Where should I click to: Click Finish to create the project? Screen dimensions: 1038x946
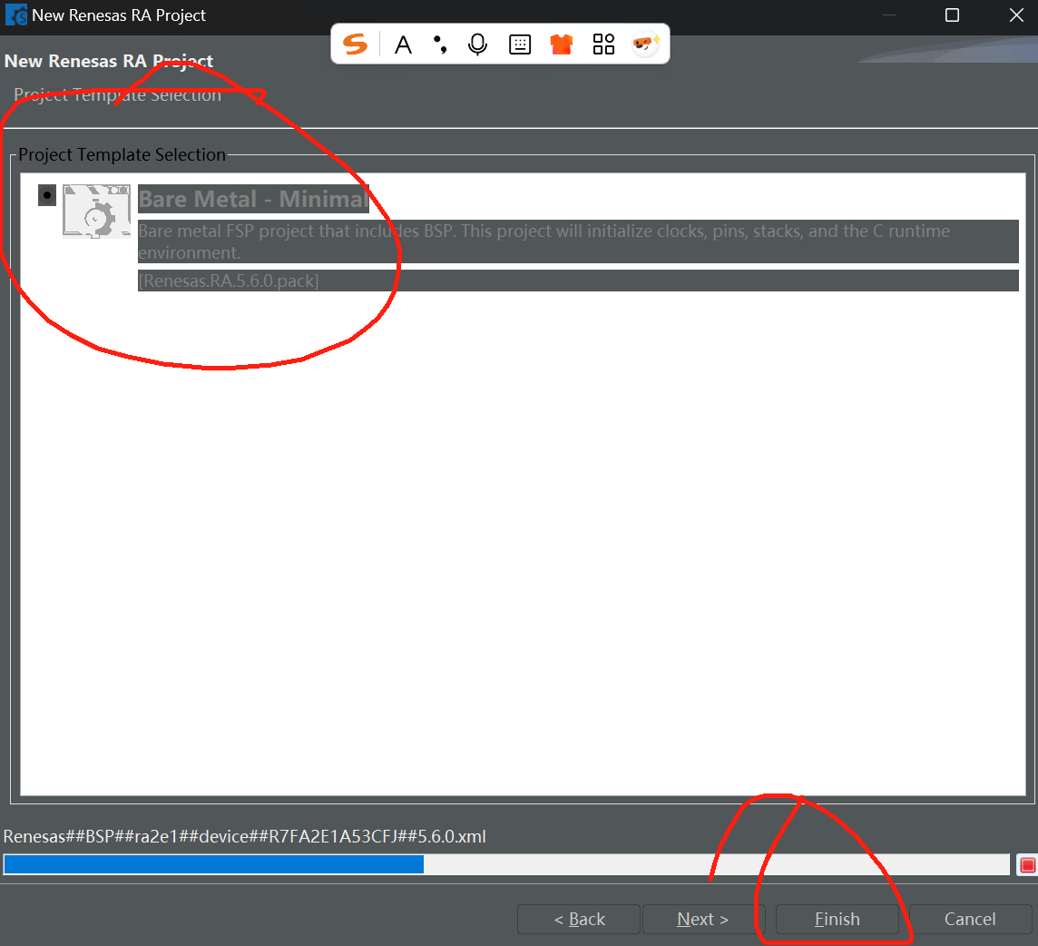click(x=837, y=919)
